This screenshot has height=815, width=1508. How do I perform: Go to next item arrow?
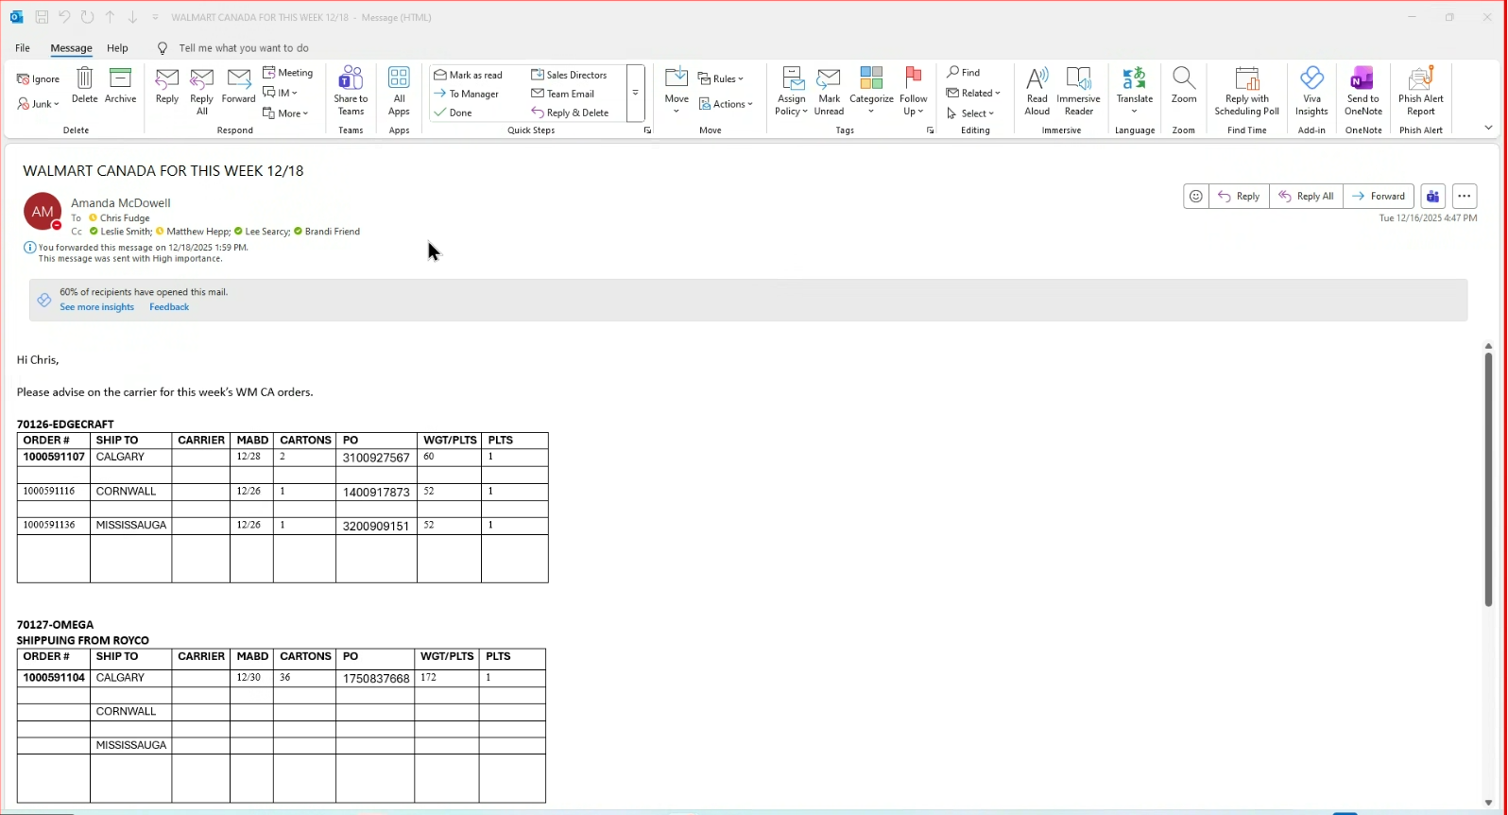pyautogui.click(x=132, y=17)
